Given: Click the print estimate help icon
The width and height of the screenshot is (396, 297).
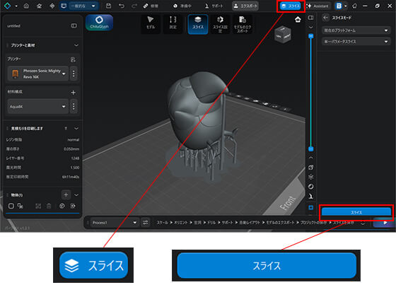Looking at the screenshot, I should 66,129.
